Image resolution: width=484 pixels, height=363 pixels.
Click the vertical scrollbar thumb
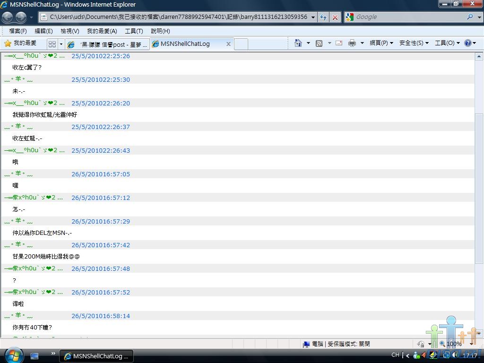click(479, 188)
